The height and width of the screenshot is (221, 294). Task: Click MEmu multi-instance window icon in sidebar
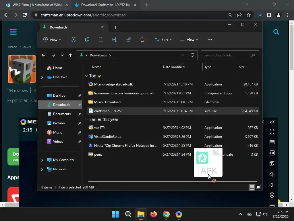[x=272, y=163]
